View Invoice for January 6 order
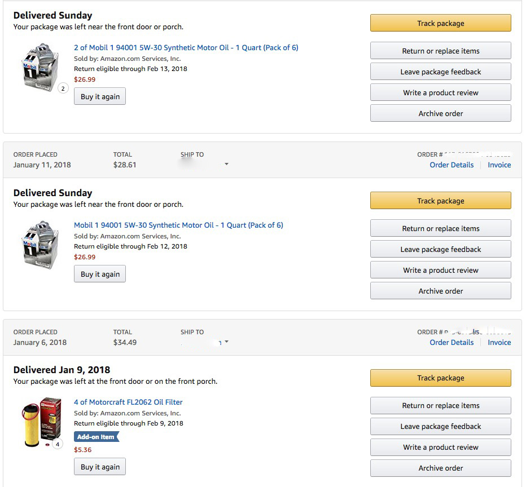Screen dimensions: 526x487 point(499,342)
